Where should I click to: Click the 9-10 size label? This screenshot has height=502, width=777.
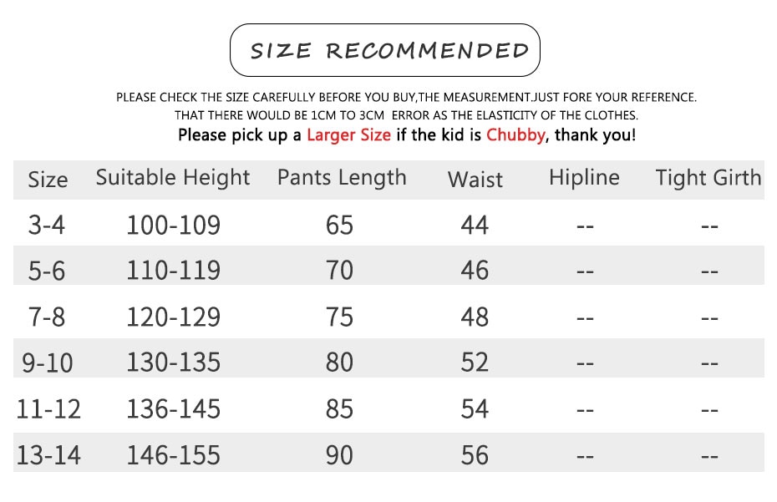tap(48, 363)
